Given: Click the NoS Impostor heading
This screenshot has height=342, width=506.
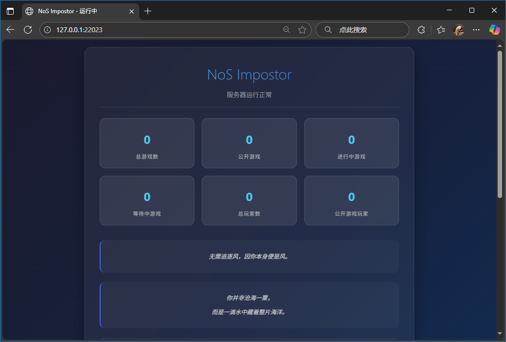Looking at the screenshot, I should (x=249, y=75).
